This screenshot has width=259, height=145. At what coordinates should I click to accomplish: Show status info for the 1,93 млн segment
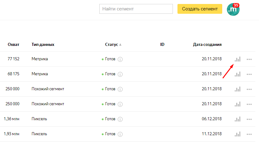(120, 134)
